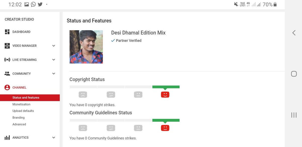Screen dimensions: 302x147
Task: Tap the Android home navigation button
Action: (294, 74)
